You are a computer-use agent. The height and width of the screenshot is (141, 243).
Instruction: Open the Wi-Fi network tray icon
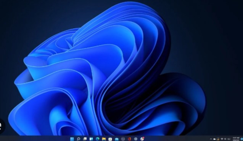point(222,139)
